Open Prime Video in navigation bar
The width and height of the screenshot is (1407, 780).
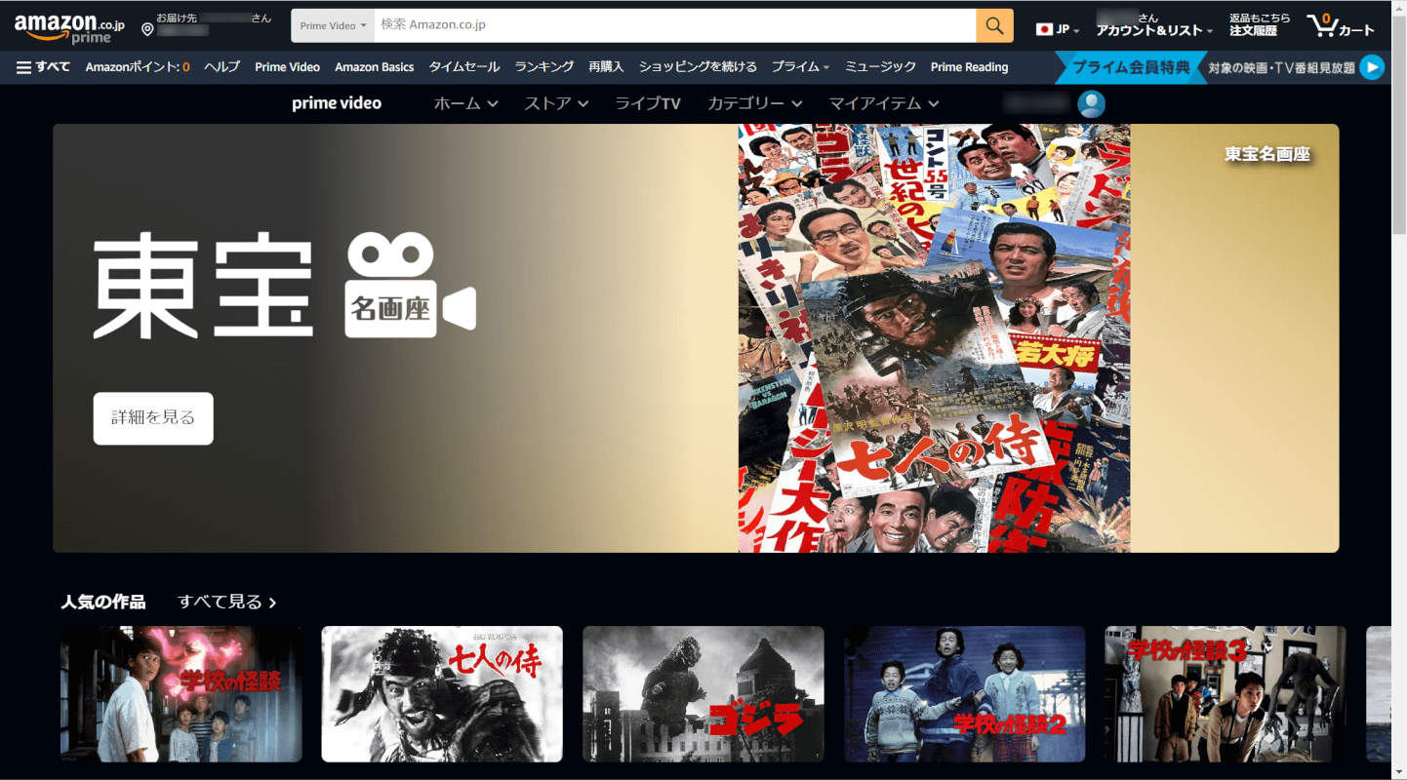tap(287, 67)
